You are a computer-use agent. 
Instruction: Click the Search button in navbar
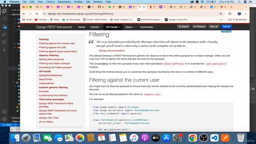coord(183,27)
